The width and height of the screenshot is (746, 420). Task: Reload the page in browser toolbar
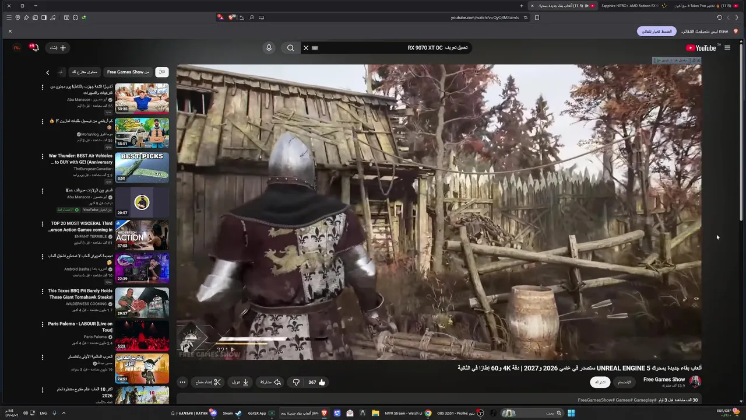click(x=719, y=17)
